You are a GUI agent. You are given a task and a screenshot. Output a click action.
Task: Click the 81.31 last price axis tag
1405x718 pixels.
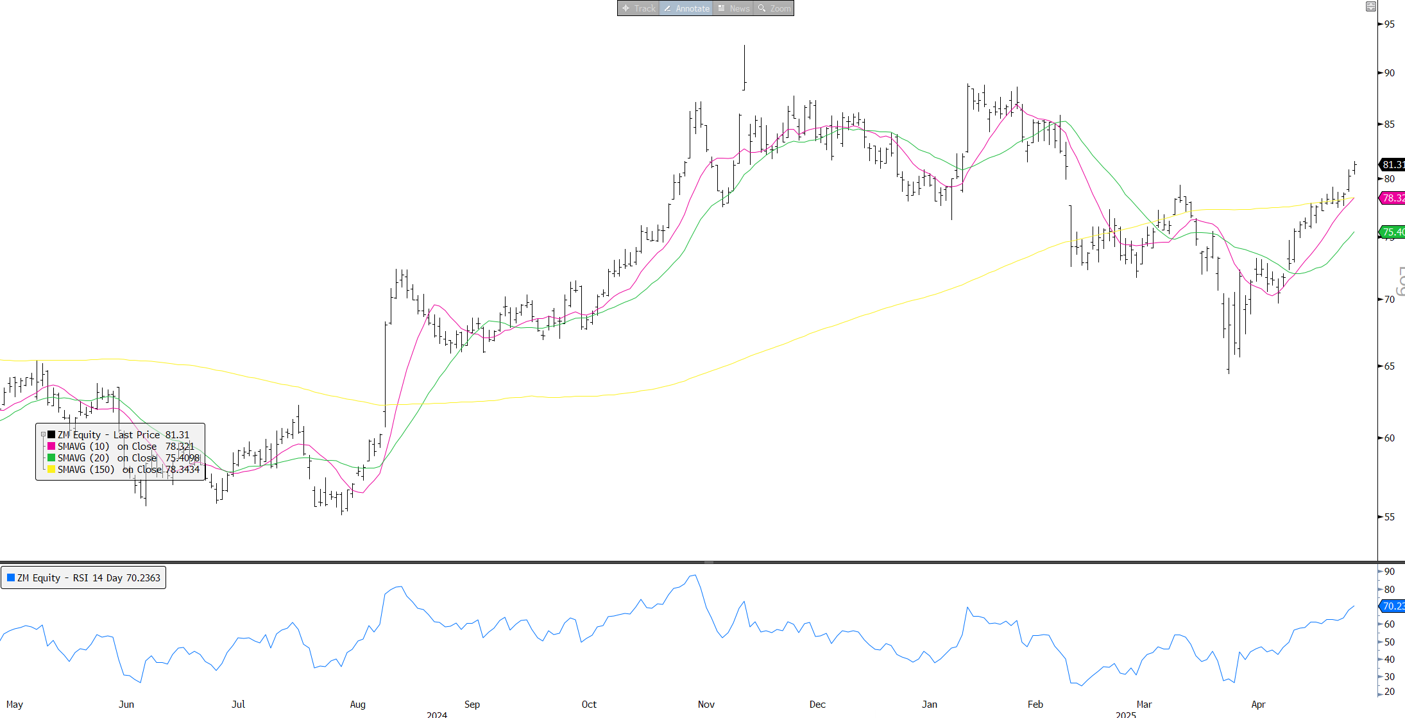(x=1392, y=165)
